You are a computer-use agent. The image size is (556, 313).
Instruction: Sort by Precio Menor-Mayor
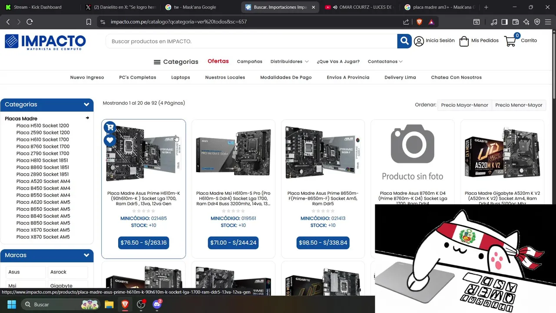[519, 105]
